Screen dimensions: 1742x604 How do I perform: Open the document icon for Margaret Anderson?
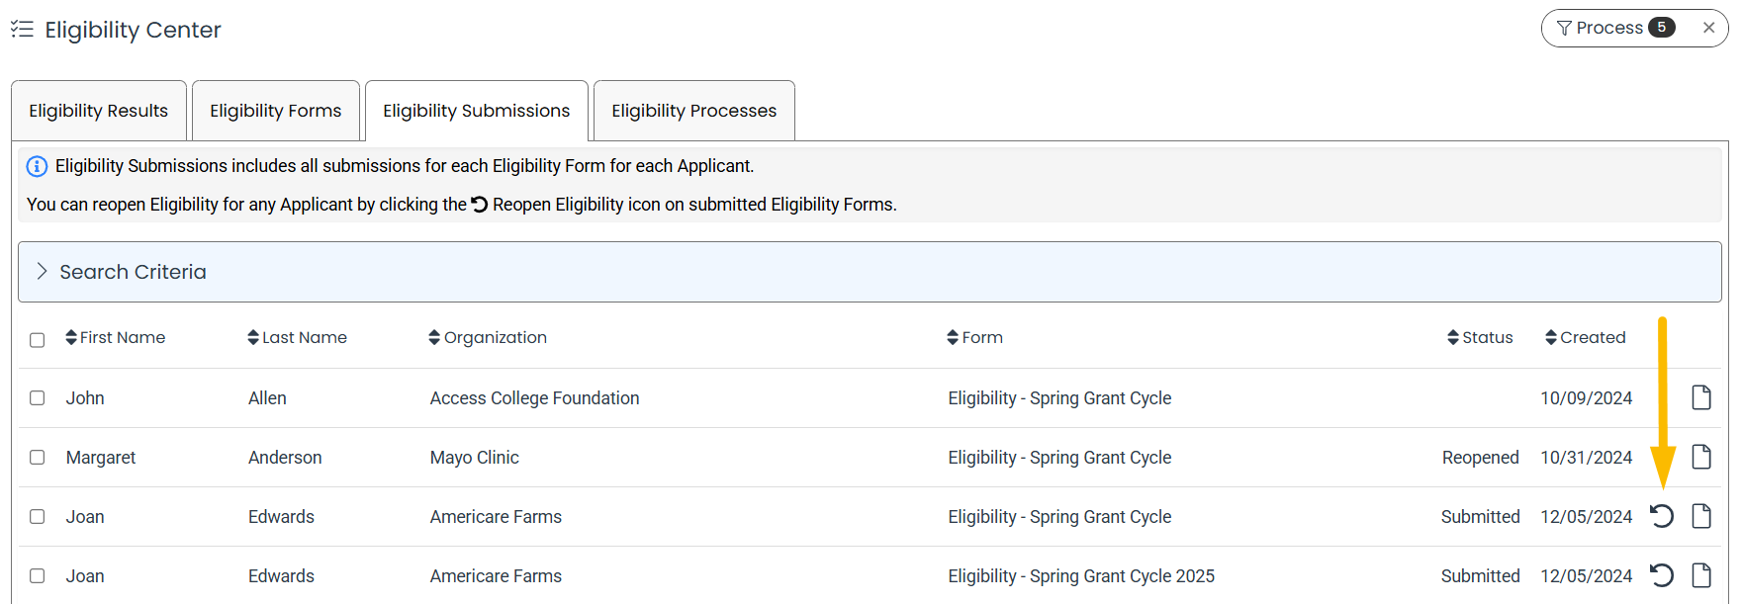(x=1701, y=457)
